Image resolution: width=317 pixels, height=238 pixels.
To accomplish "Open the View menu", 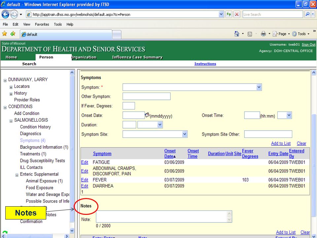I will pos(27,24).
